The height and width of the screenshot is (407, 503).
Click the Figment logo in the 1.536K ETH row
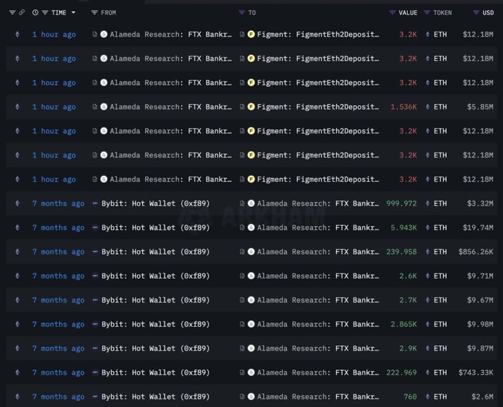click(x=251, y=107)
